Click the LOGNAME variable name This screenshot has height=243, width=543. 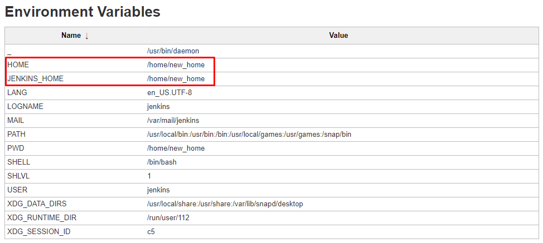[25, 107]
